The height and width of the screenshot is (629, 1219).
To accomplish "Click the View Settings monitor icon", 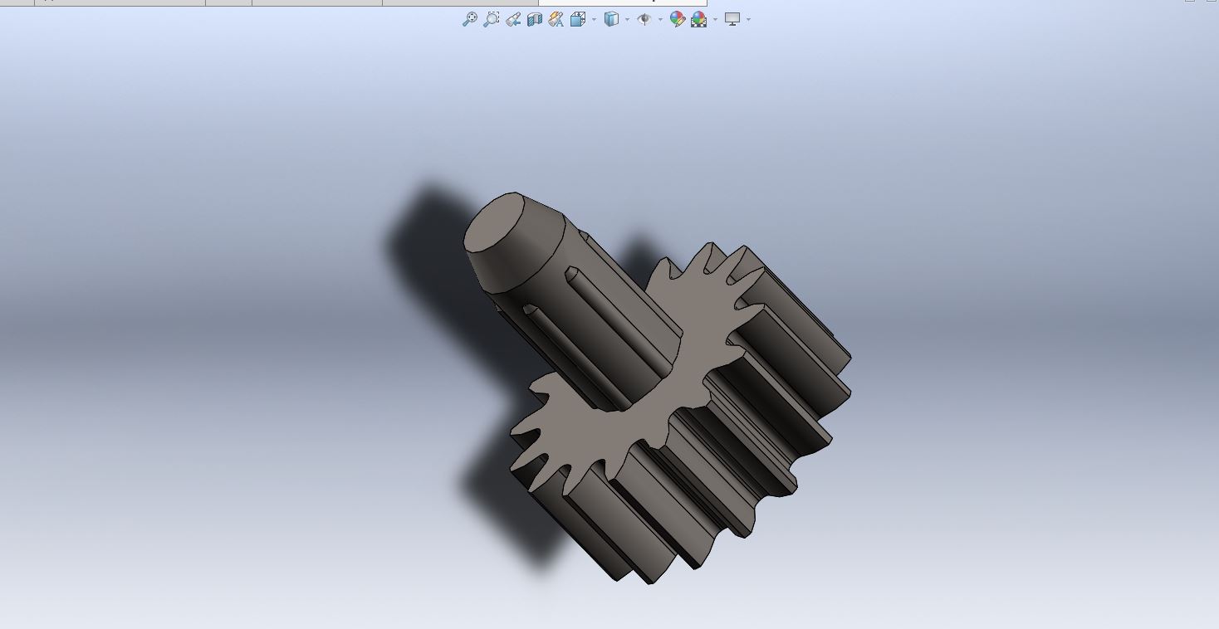I will [732, 19].
